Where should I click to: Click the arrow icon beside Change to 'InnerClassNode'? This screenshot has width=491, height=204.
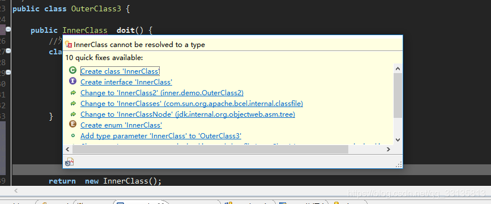pos(73,114)
